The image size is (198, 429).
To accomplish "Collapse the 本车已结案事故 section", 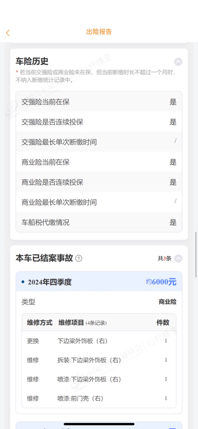I will [x=178, y=258].
